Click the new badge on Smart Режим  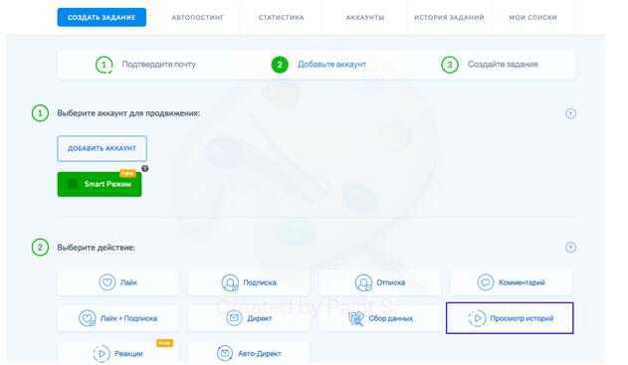127,173
